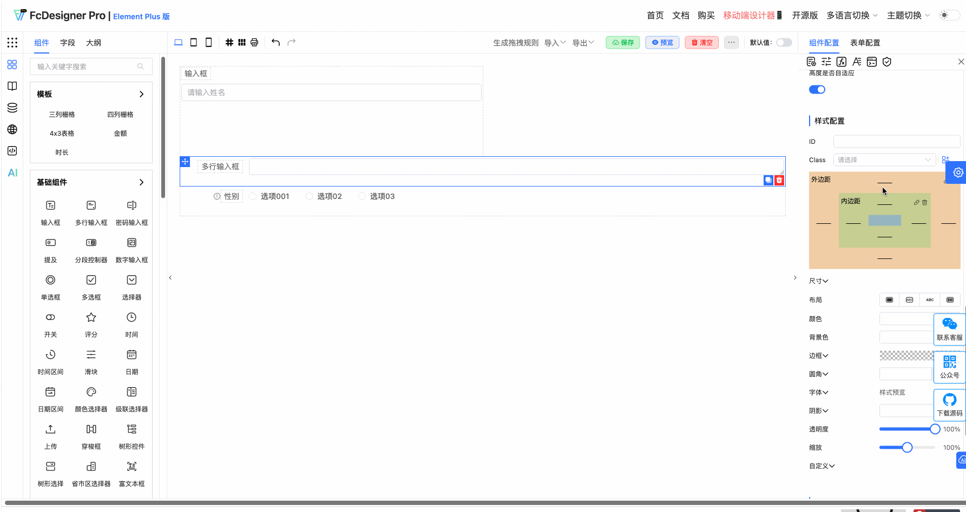Toggle the grid display icon

tap(229, 42)
